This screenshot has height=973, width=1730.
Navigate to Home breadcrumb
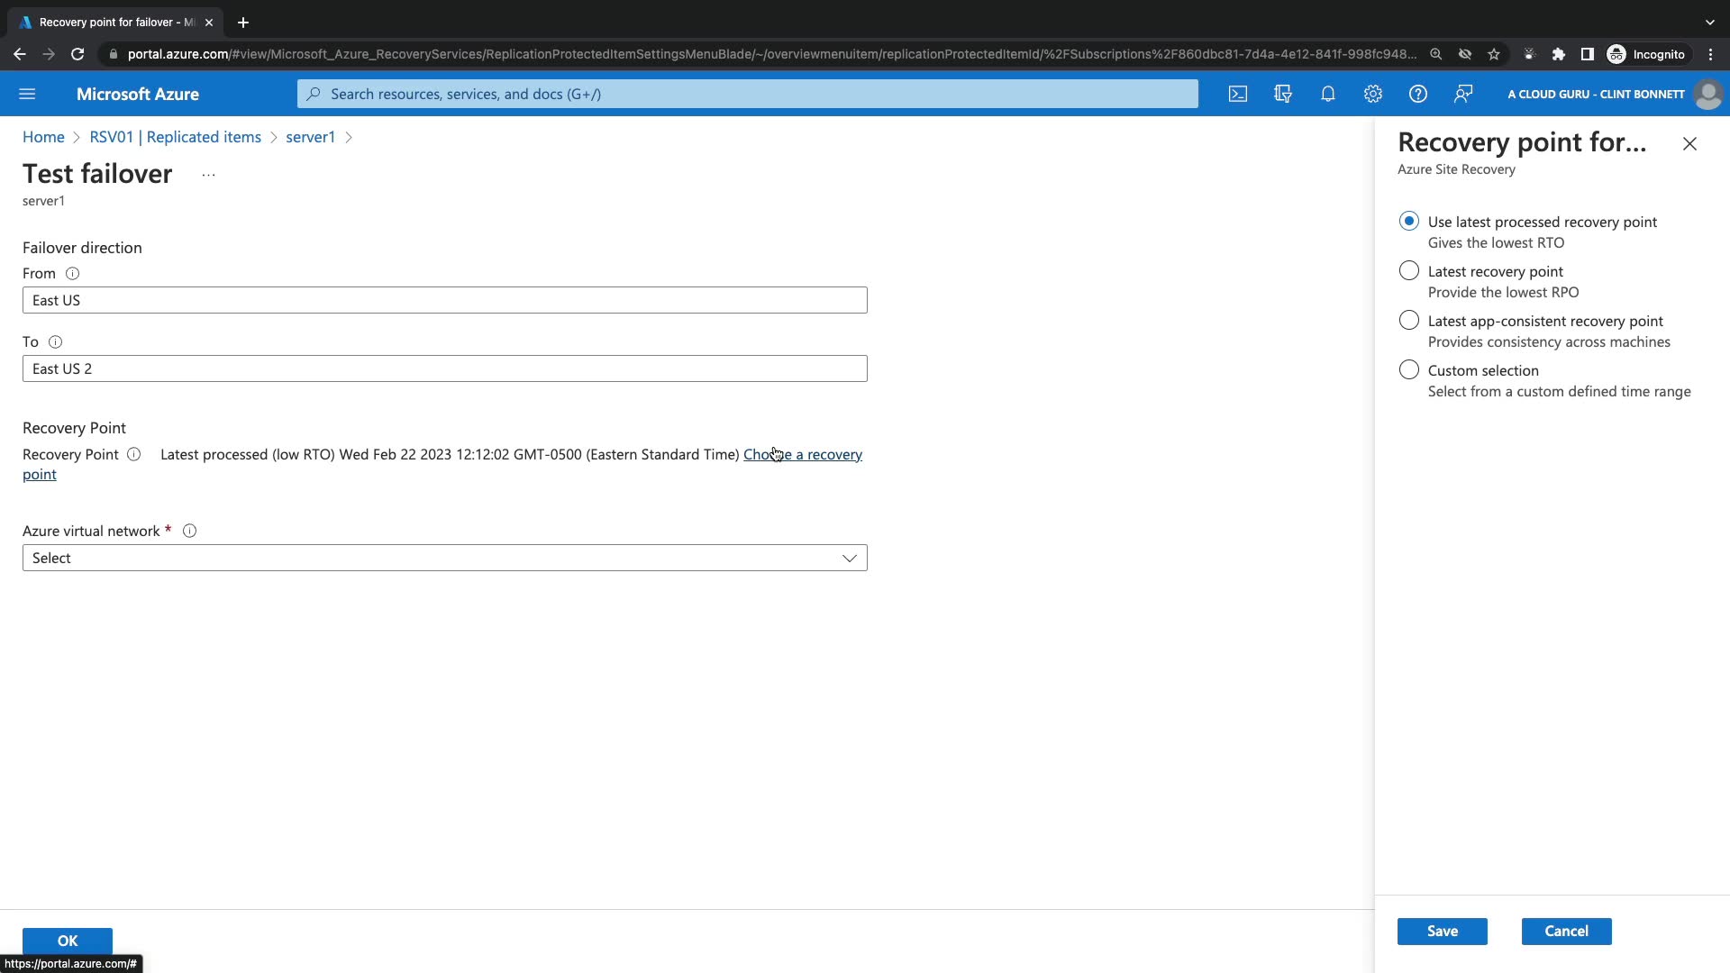(43, 137)
